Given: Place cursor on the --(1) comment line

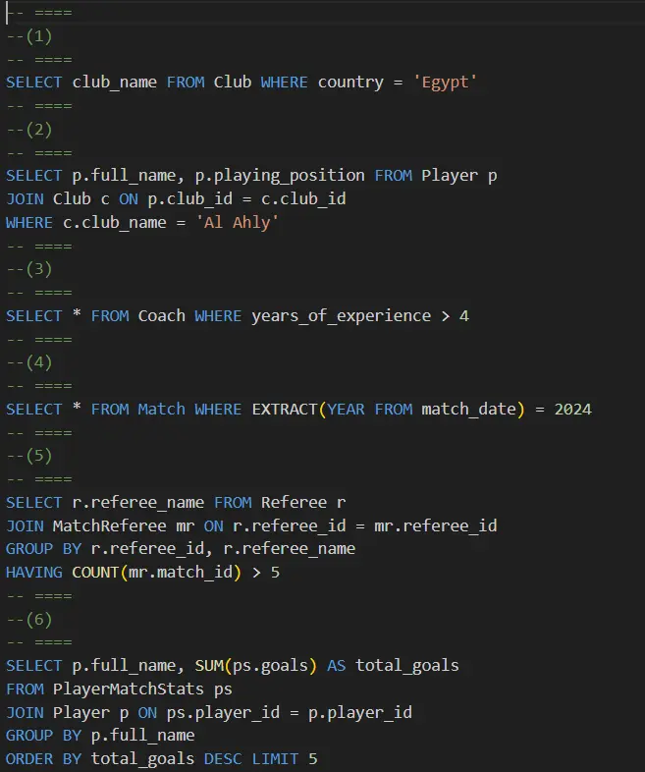Looking at the screenshot, I should click(x=29, y=36).
